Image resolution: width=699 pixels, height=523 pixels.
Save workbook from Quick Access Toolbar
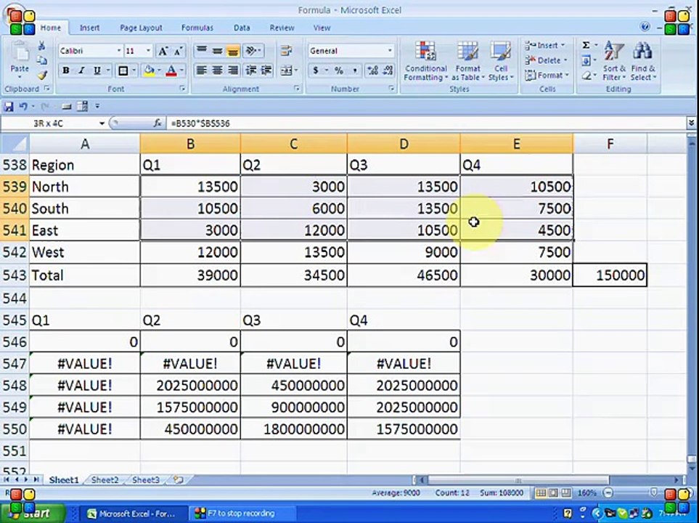[x=8, y=106]
